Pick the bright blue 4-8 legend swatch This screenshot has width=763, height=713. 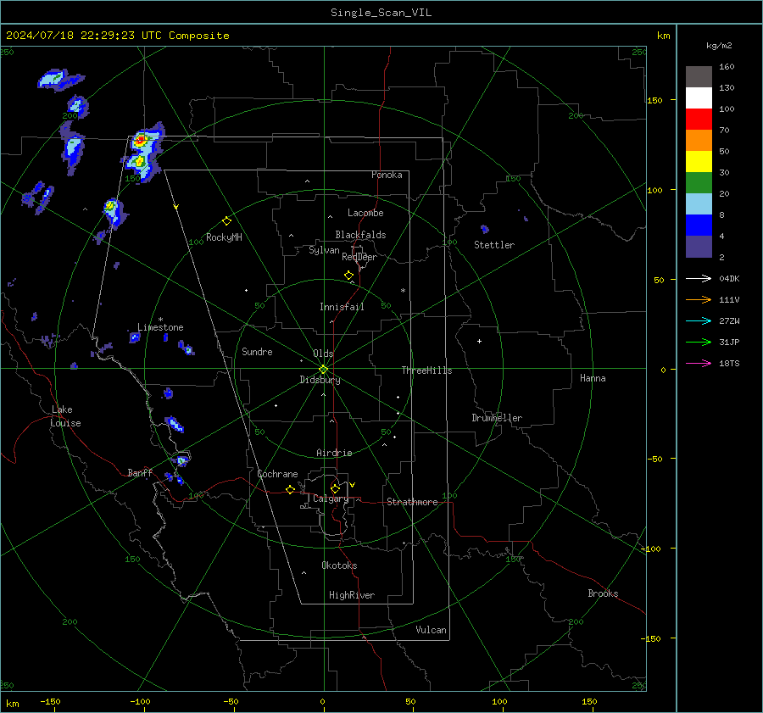pos(699,226)
